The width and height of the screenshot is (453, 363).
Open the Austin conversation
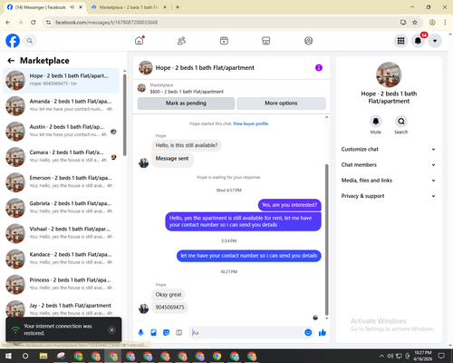click(x=61, y=132)
